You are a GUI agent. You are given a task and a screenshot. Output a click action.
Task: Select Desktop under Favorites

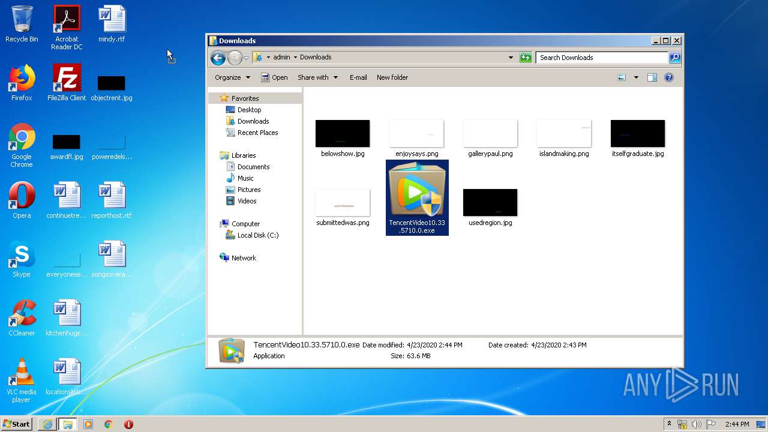[244, 110]
